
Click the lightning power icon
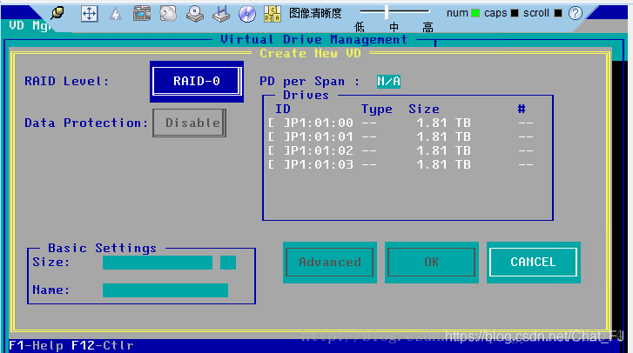click(116, 14)
